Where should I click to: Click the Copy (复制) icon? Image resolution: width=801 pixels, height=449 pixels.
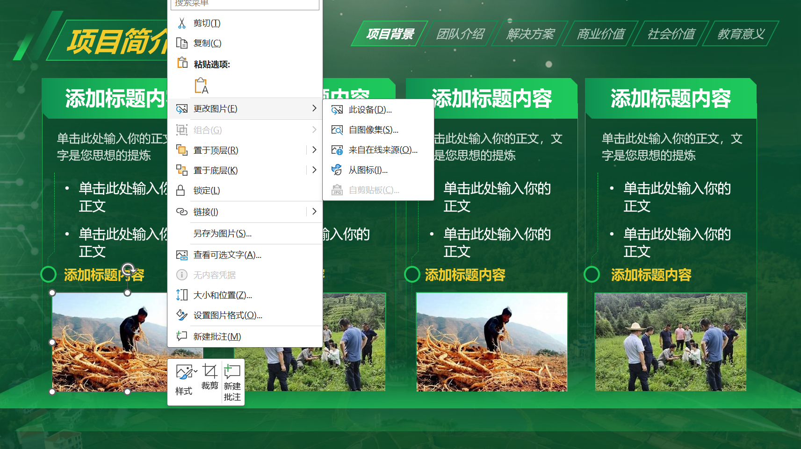point(182,43)
